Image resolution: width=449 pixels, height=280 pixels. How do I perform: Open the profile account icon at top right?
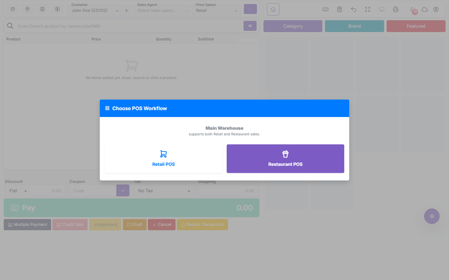click(436, 9)
